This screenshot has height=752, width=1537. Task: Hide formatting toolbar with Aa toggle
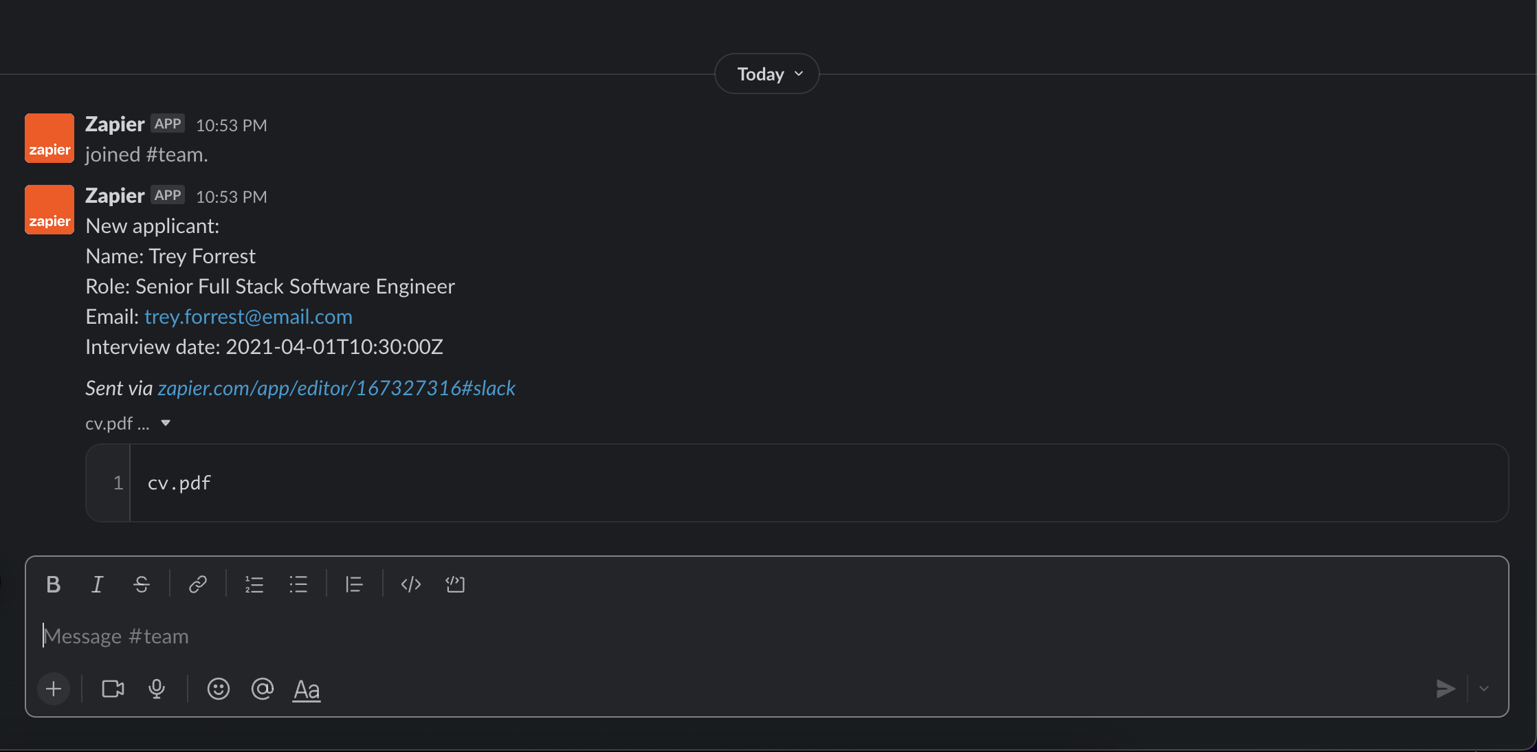click(x=307, y=689)
